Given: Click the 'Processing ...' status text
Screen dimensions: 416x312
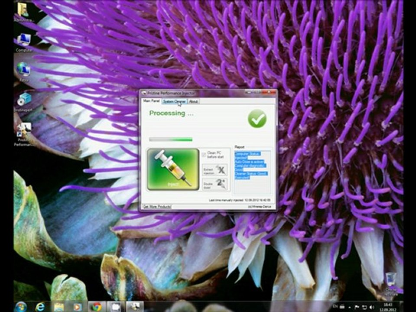Looking at the screenshot, I should coord(172,113).
